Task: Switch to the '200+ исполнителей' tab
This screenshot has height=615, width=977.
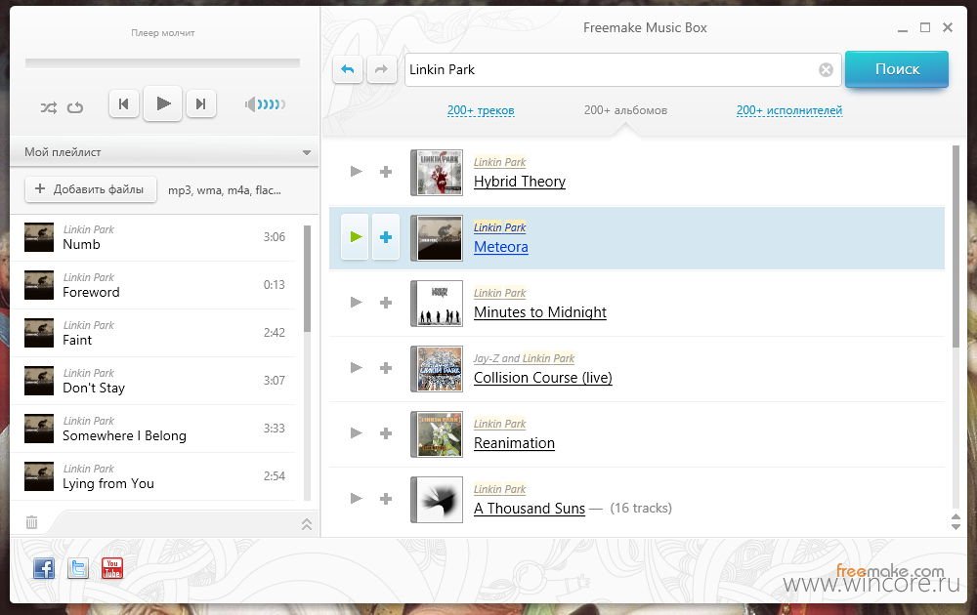Action: [x=789, y=110]
